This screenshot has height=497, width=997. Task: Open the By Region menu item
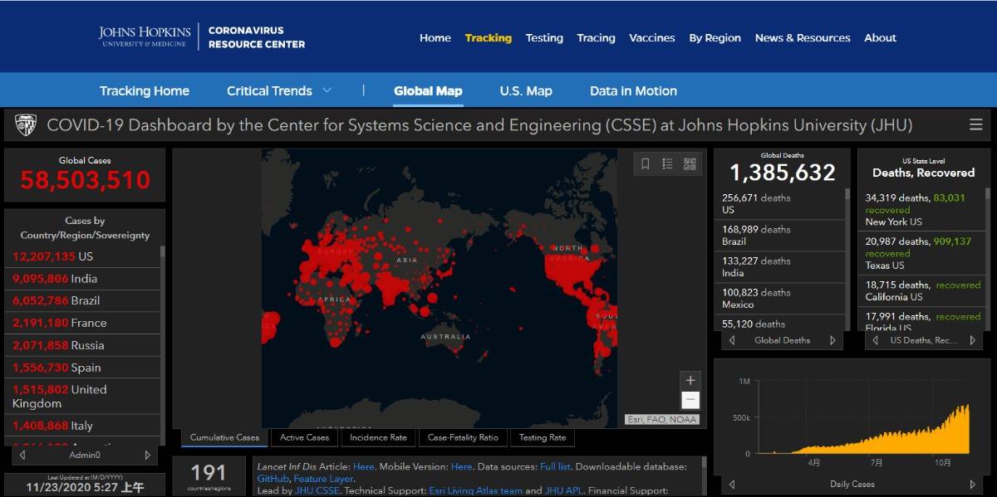[x=715, y=37]
